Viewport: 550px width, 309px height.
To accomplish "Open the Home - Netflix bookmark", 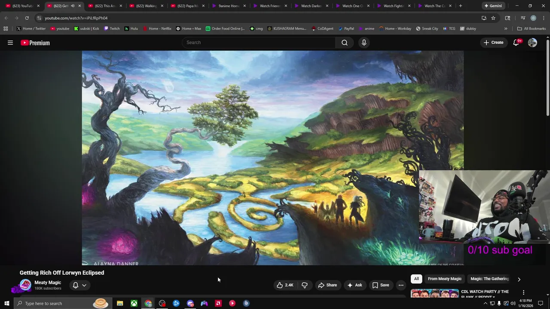I will click(157, 28).
